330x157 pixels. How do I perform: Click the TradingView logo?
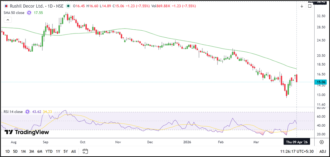[27, 132]
